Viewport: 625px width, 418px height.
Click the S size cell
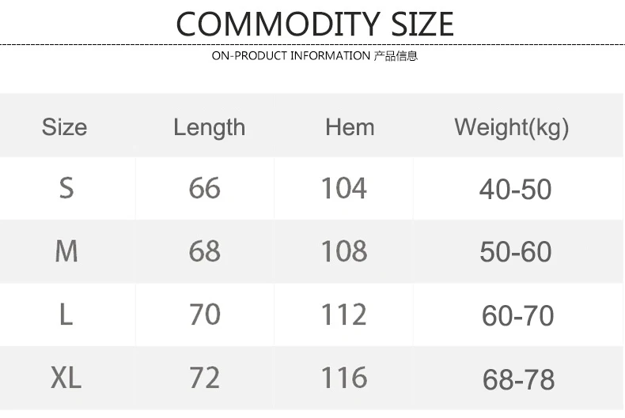[x=66, y=188]
